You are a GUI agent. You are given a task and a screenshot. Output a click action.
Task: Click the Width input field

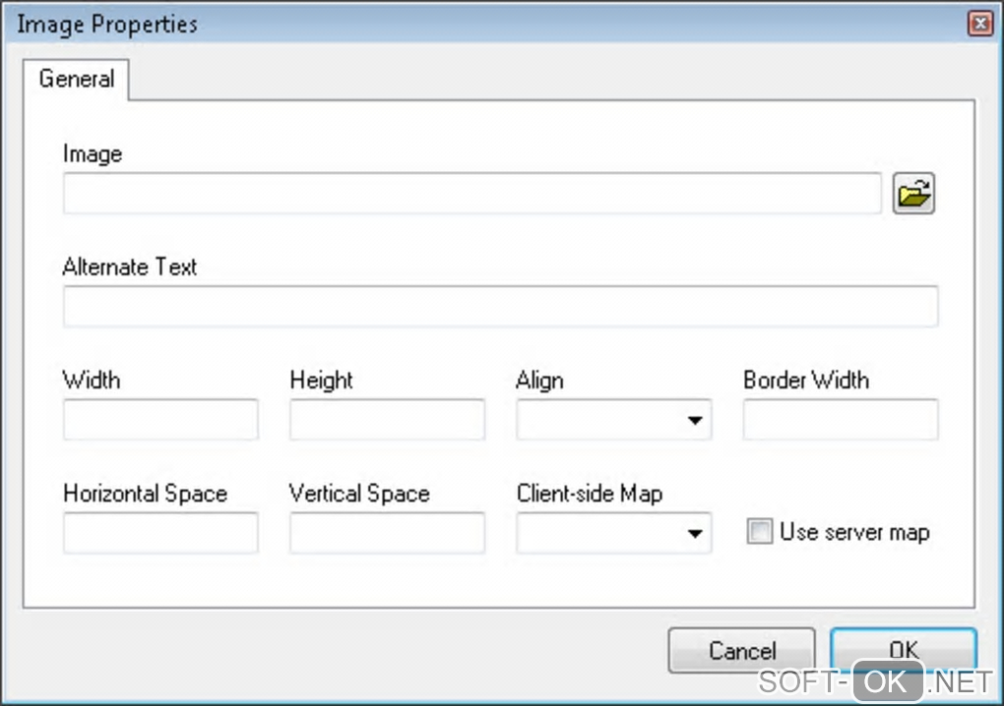[160, 420]
